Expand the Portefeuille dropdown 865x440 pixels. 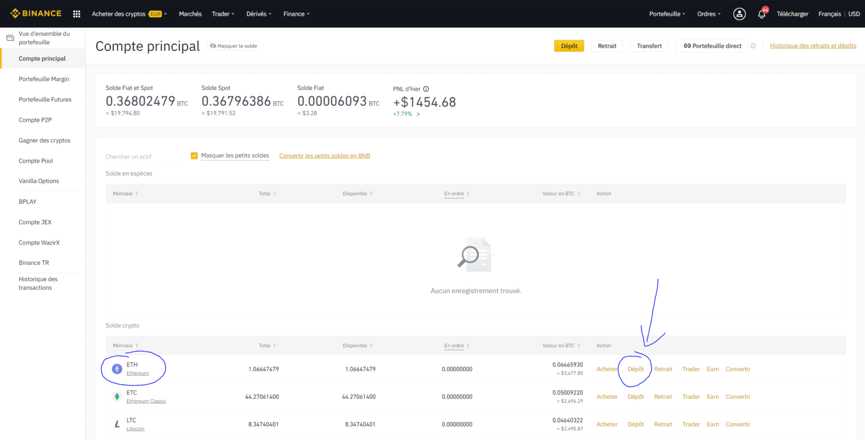667,14
